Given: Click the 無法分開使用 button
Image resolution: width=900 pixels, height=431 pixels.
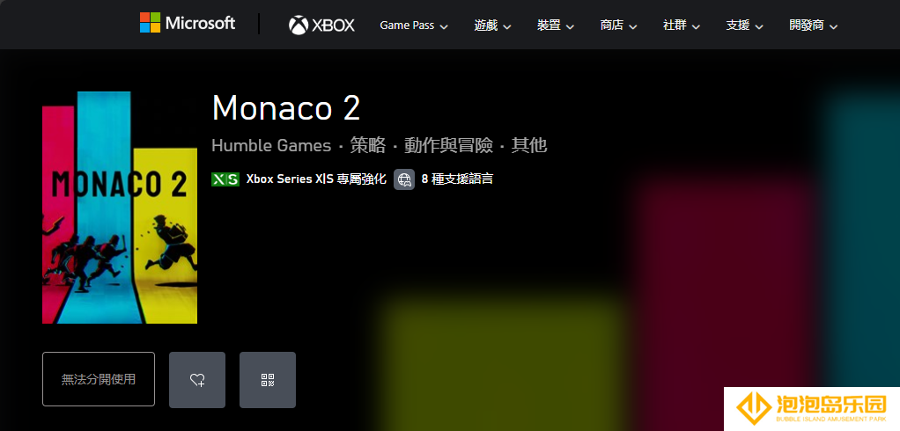Looking at the screenshot, I should (x=99, y=379).
